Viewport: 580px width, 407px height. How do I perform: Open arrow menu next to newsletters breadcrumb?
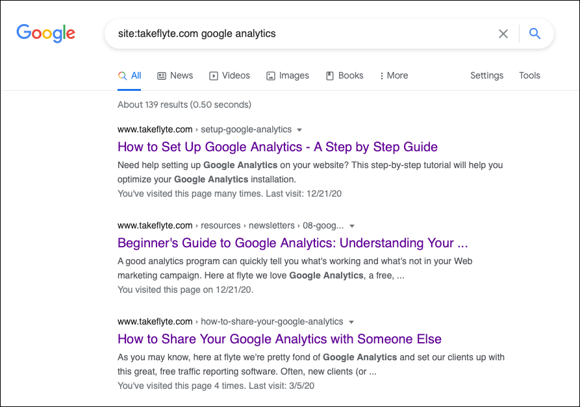[352, 226]
